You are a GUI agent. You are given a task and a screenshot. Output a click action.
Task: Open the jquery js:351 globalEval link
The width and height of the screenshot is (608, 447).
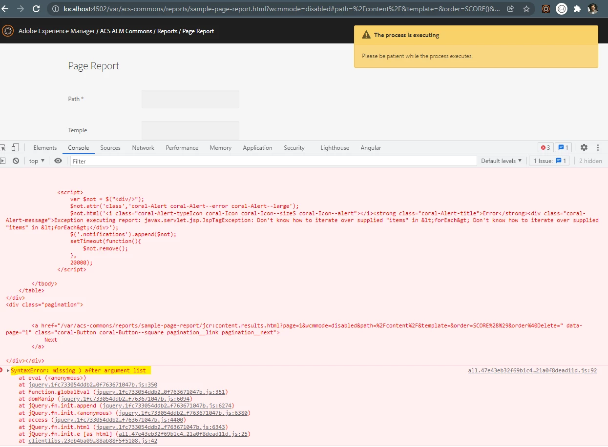[x=160, y=391]
